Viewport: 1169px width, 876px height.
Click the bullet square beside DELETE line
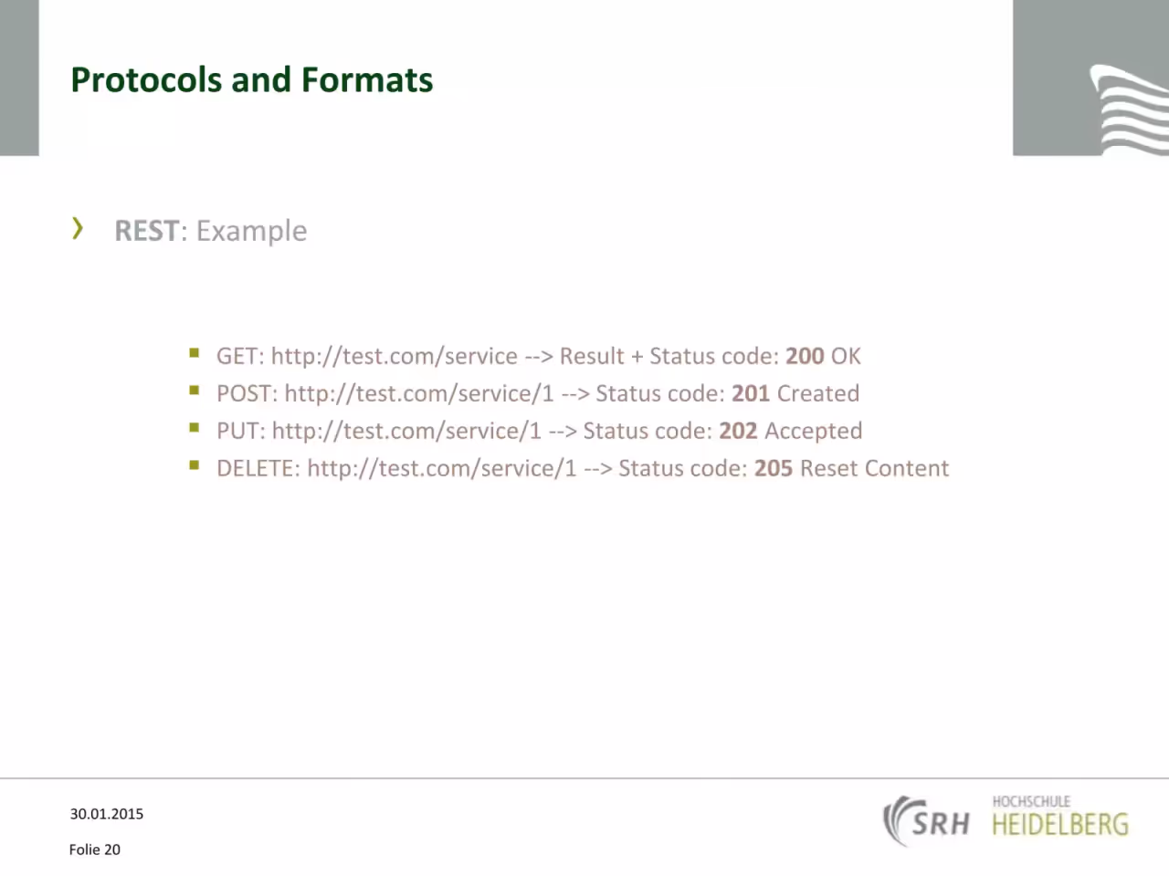[x=194, y=464]
